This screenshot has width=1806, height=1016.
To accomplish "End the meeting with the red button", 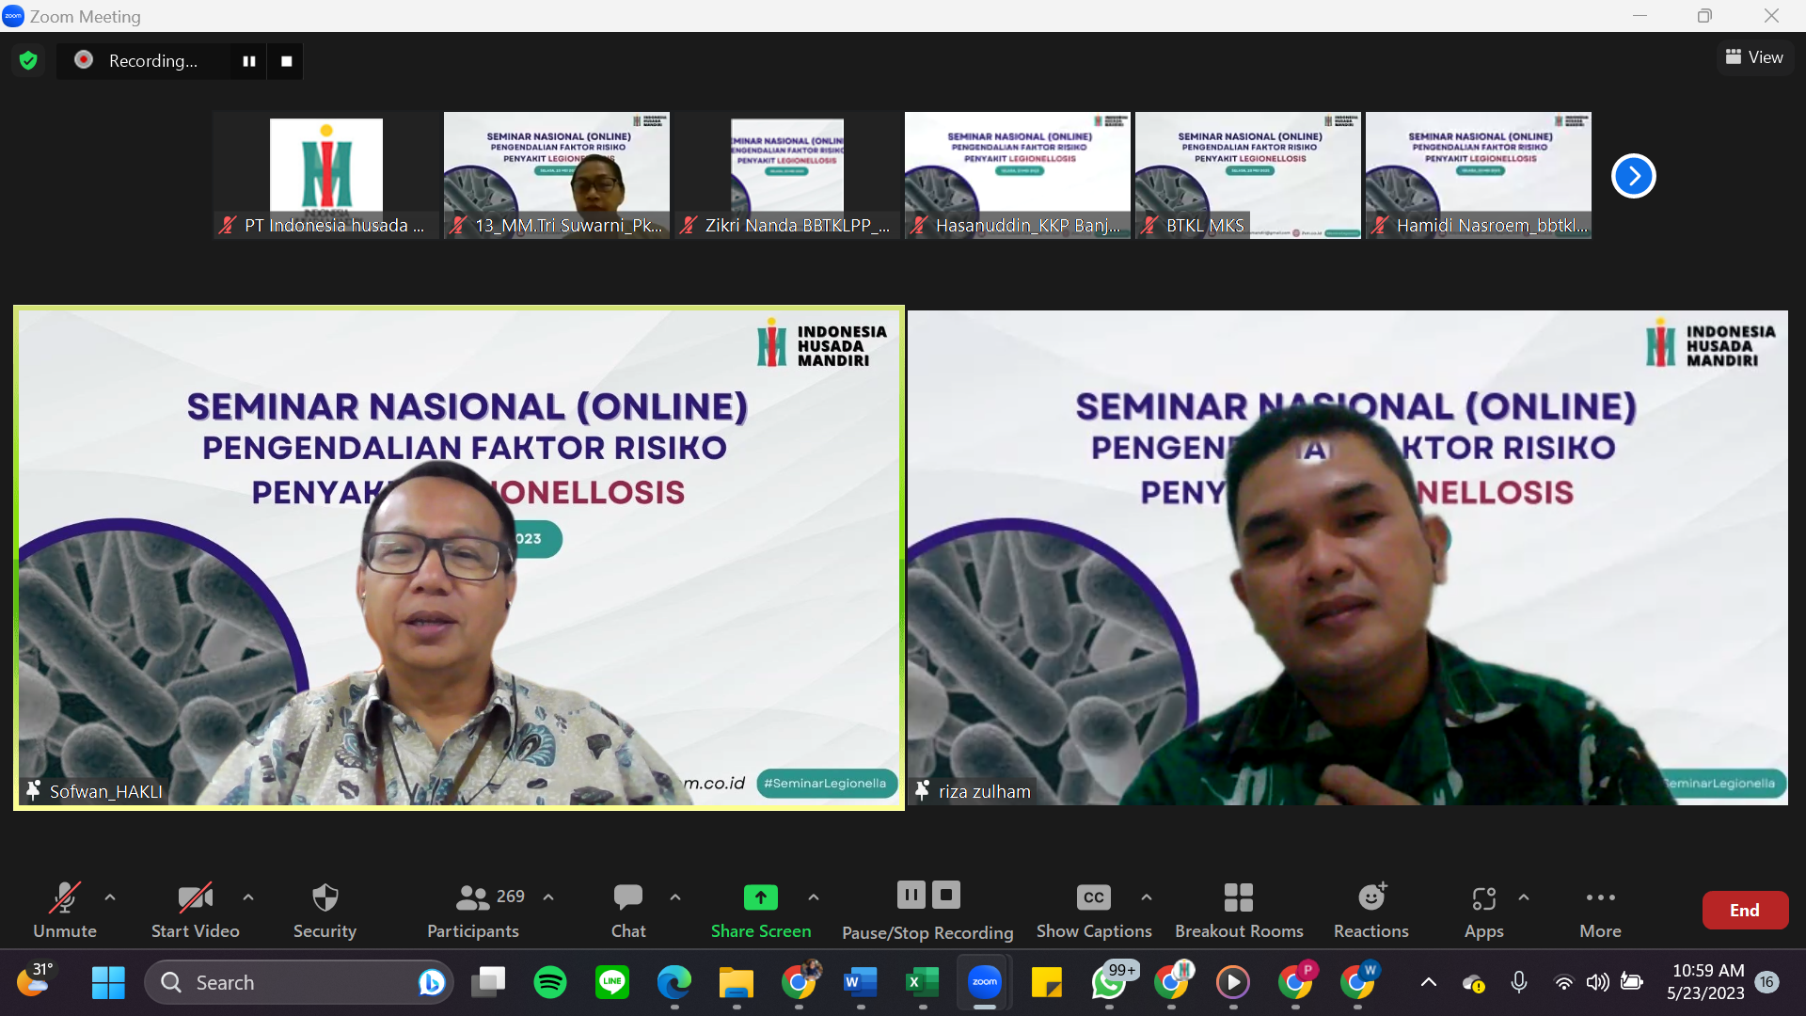I will pyautogui.click(x=1745, y=910).
